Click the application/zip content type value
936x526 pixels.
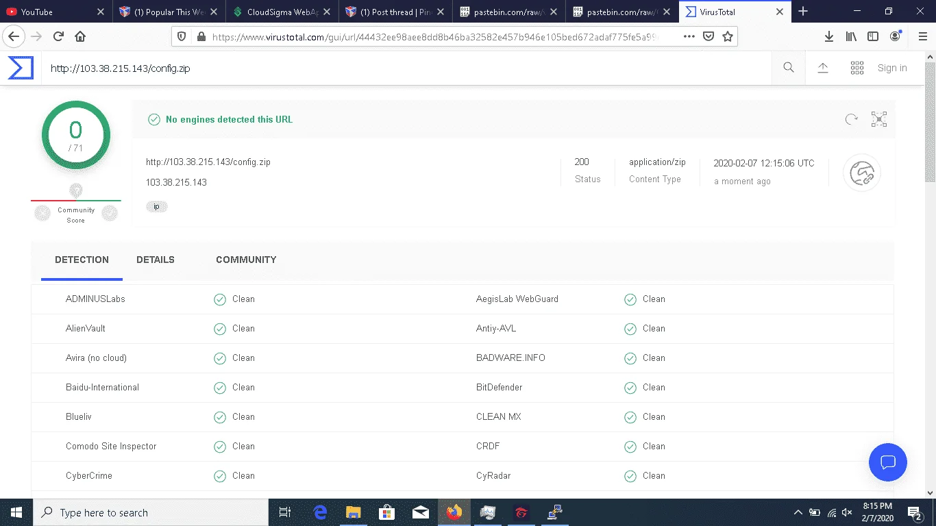pos(657,162)
